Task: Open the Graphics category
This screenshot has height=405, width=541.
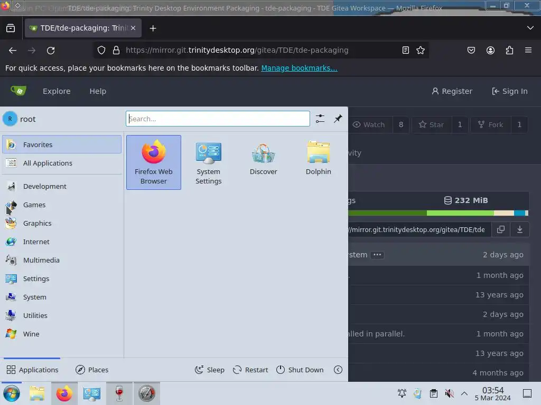Action: click(62, 223)
